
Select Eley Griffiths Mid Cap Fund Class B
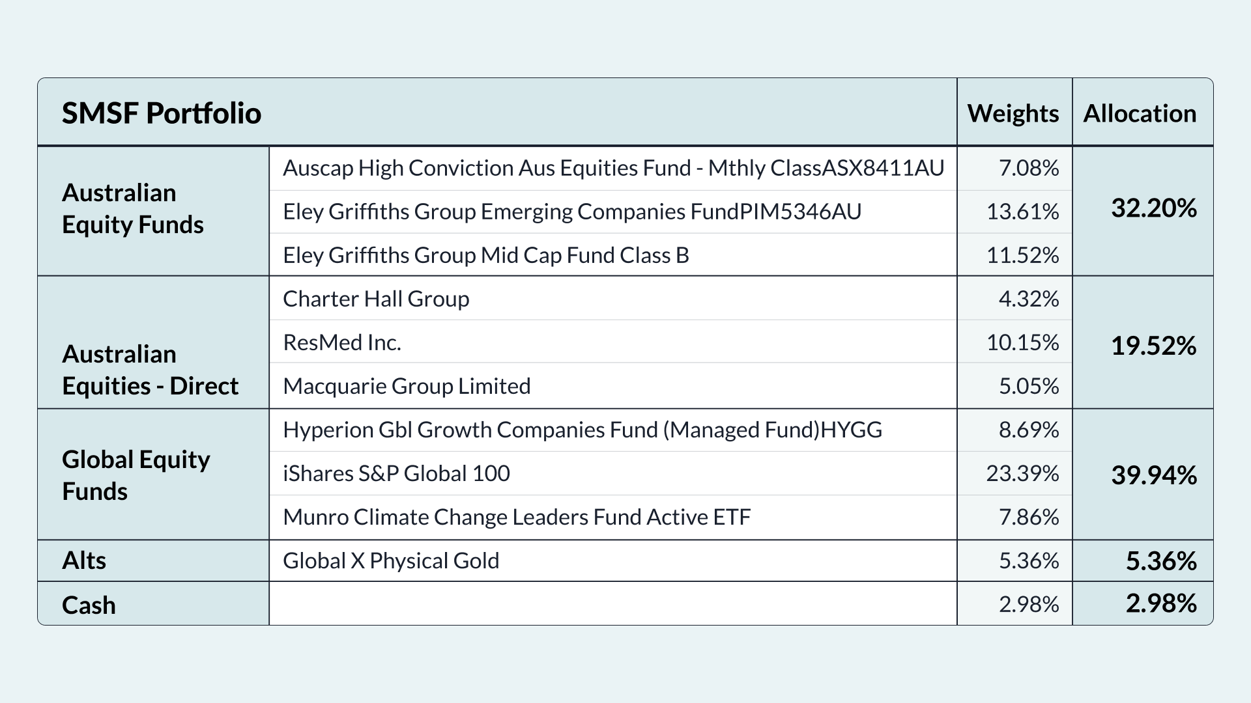click(x=486, y=255)
